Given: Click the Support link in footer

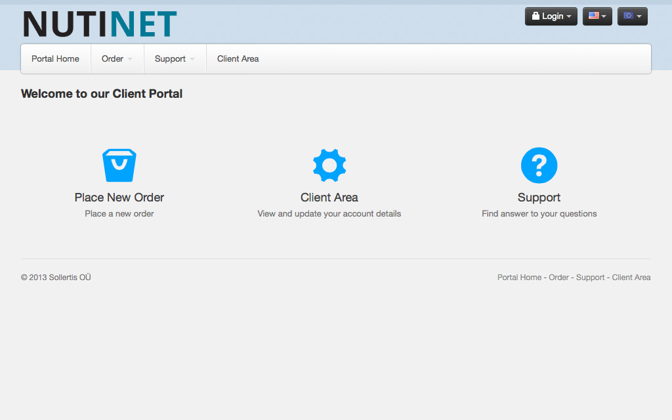Looking at the screenshot, I should [x=590, y=278].
